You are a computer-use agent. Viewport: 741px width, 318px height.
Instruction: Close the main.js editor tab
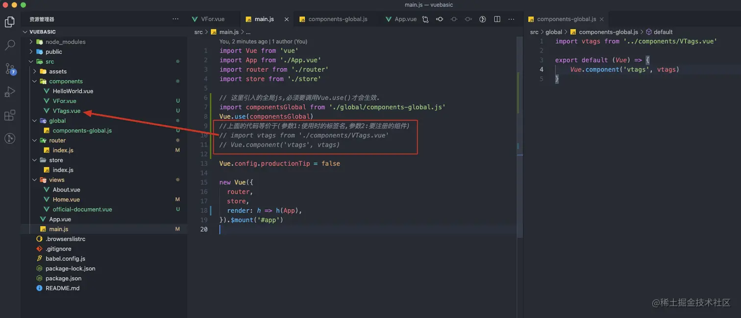pyautogui.click(x=287, y=19)
